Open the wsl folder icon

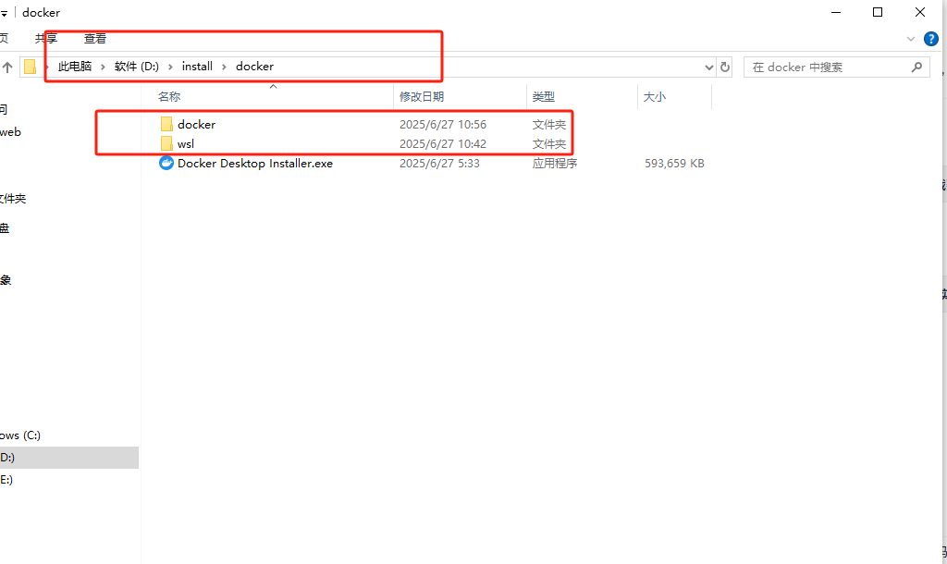166,143
